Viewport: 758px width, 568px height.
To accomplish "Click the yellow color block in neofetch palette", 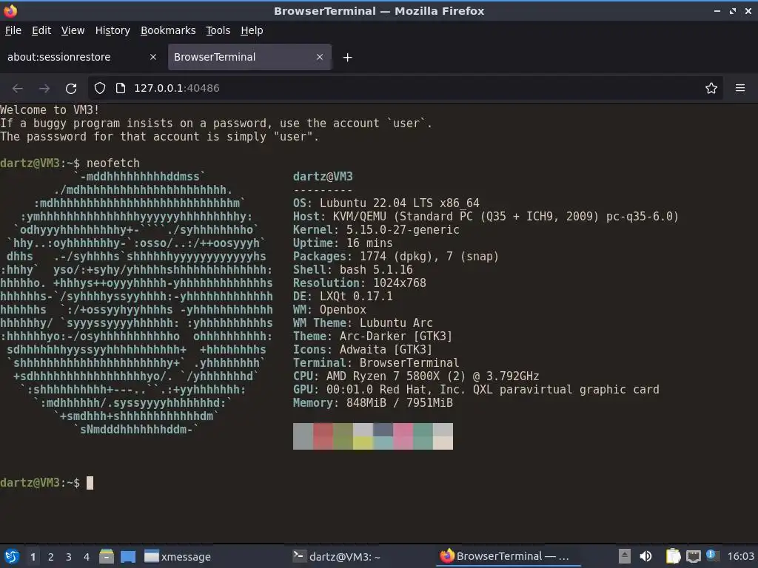I will [363, 443].
